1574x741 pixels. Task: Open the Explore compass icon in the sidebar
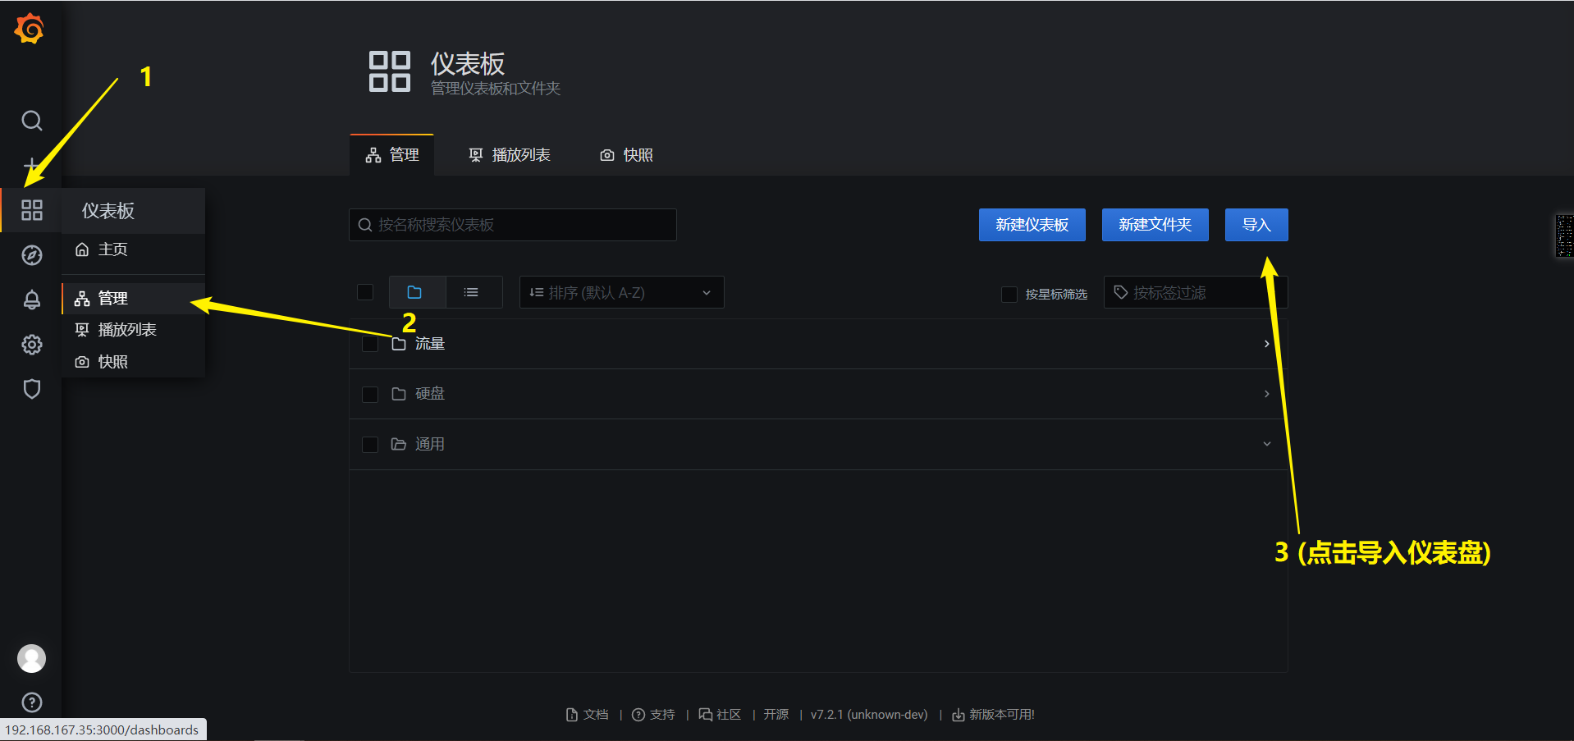pyautogui.click(x=31, y=255)
